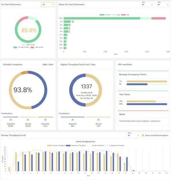Click the Highest Throughput Day for last 7 days title
Viewport: 171px width, 180px height.
(x=78, y=64)
